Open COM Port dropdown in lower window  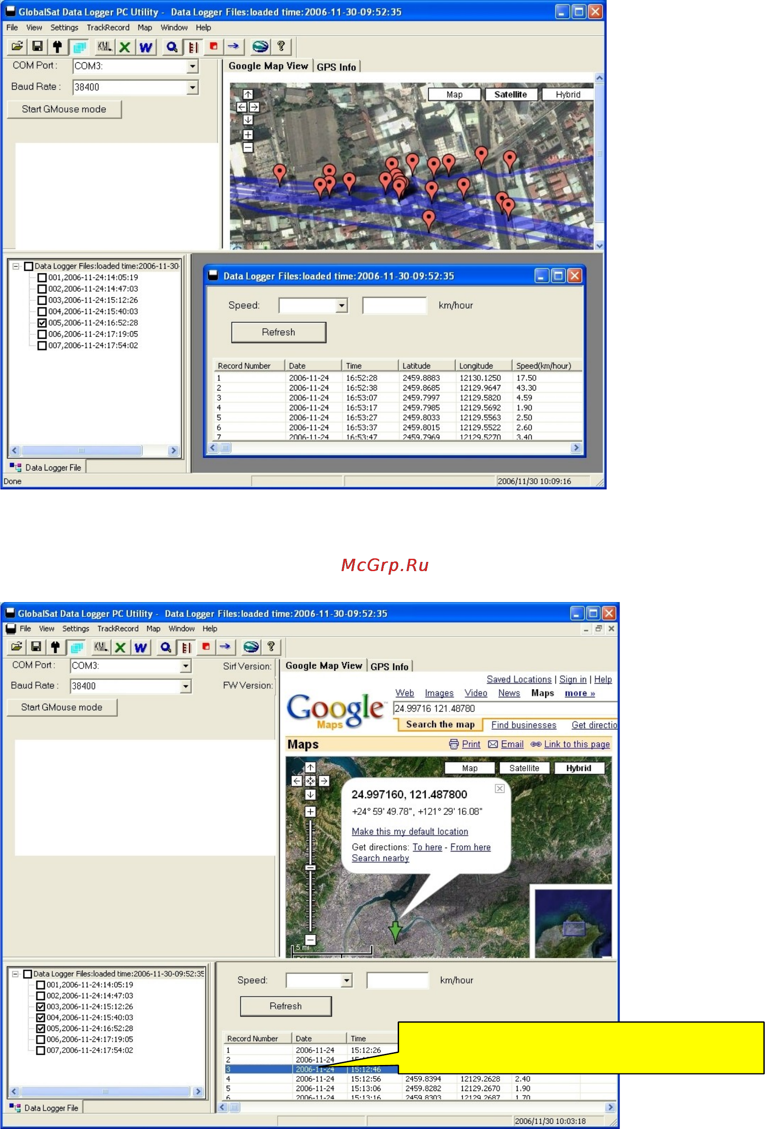[186, 666]
